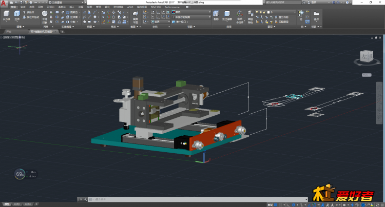
Task: Click the Help question mark icon
Action: (347, 3)
